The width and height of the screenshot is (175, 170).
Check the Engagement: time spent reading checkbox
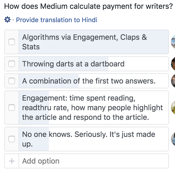coord(12,108)
